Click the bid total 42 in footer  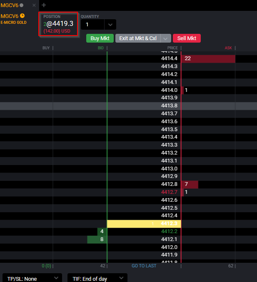pyautogui.click(x=102, y=266)
